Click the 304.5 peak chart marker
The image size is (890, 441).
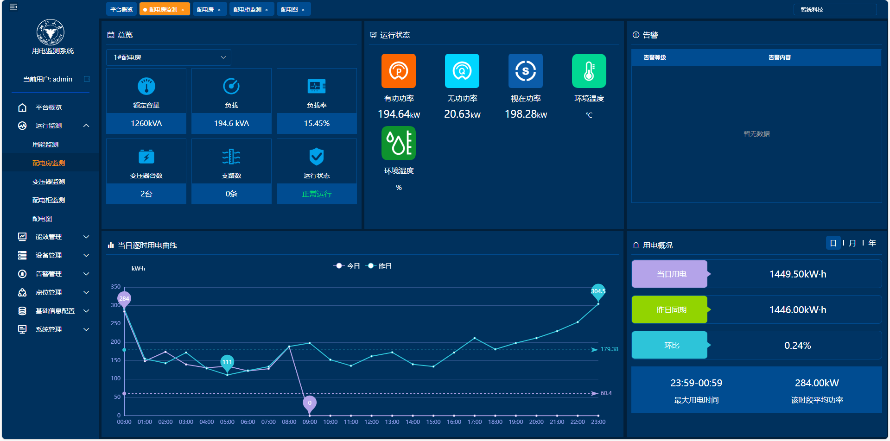598,291
